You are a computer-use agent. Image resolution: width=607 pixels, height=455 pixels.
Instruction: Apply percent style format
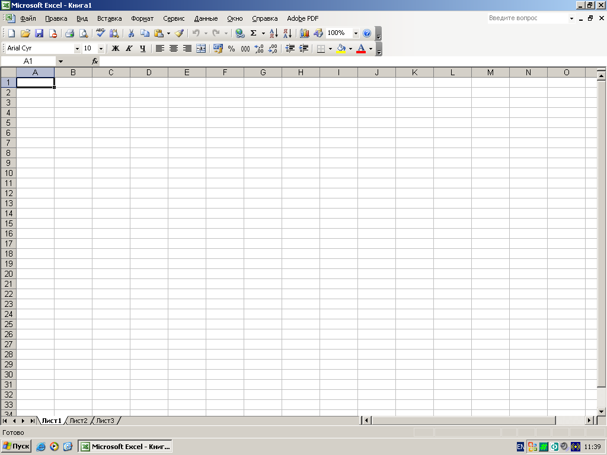pyautogui.click(x=232, y=49)
